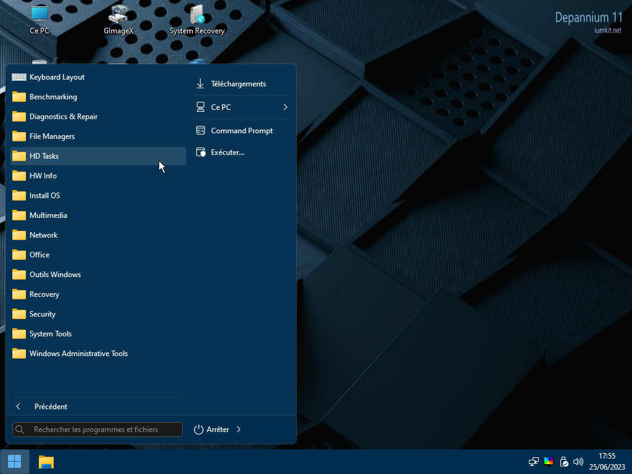The width and height of the screenshot is (632, 474).
Task: Open the volume speaker tray icon
Action: tap(578, 462)
